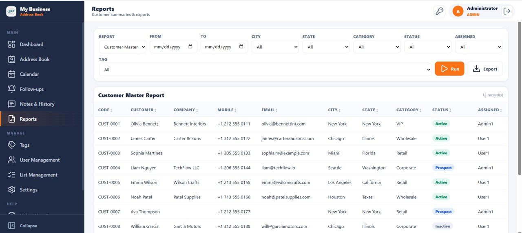The width and height of the screenshot is (522, 233).
Task: Open the User Management menu item
Action: (42, 160)
